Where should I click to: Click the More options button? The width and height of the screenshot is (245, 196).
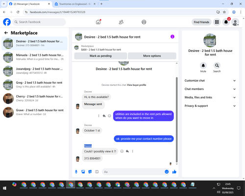[x=152, y=56]
